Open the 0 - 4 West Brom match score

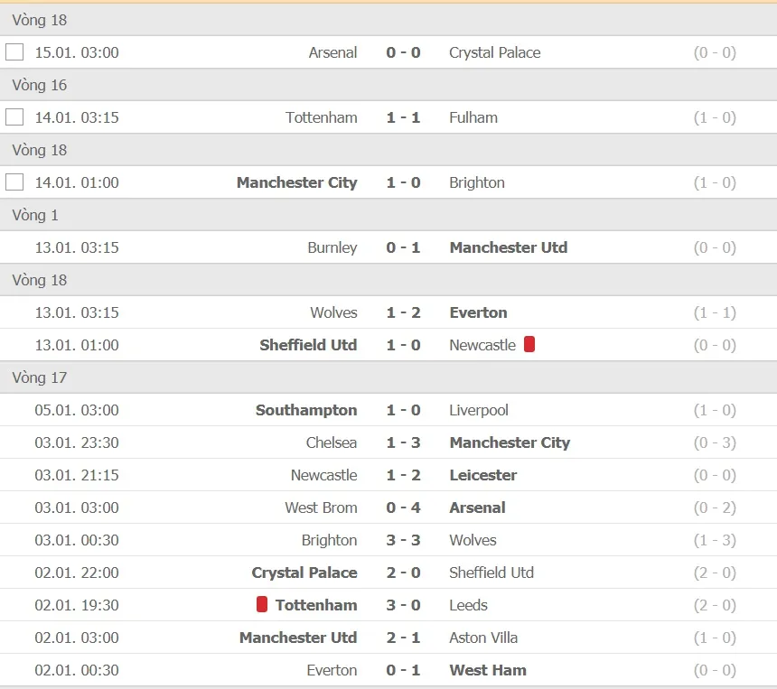tap(403, 507)
